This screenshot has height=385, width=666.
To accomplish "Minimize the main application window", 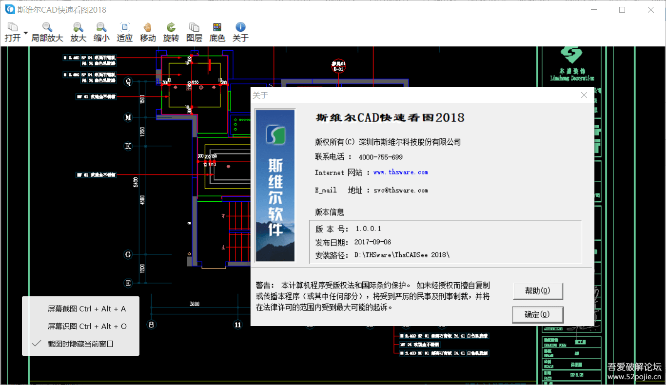I will tap(594, 10).
